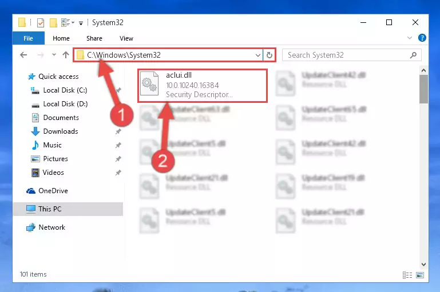Open the Customize Quick Access Toolbar dropdown
440x292 pixels.
[81, 23]
